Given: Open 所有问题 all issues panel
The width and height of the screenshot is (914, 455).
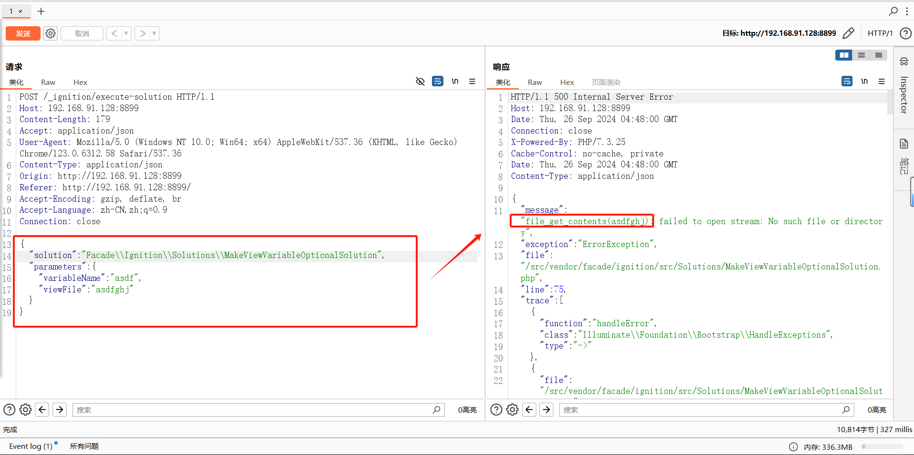Looking at the screenshot, I should (x=84, y=446).
